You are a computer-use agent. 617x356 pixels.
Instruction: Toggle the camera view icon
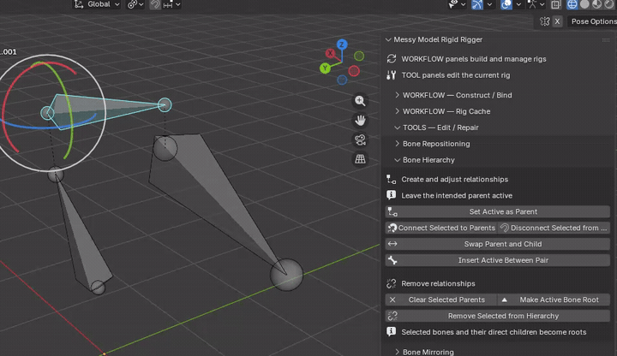360,139
